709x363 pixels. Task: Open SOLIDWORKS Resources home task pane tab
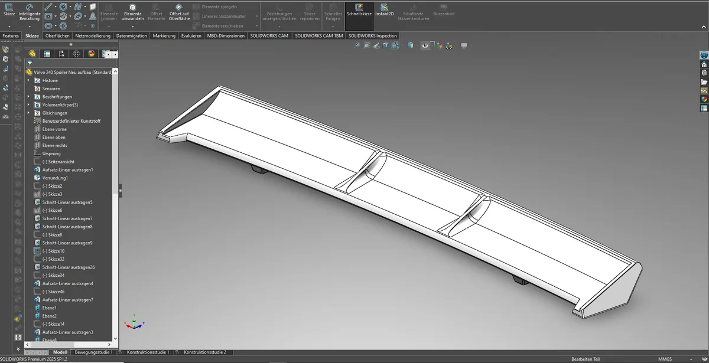(704, 64)
